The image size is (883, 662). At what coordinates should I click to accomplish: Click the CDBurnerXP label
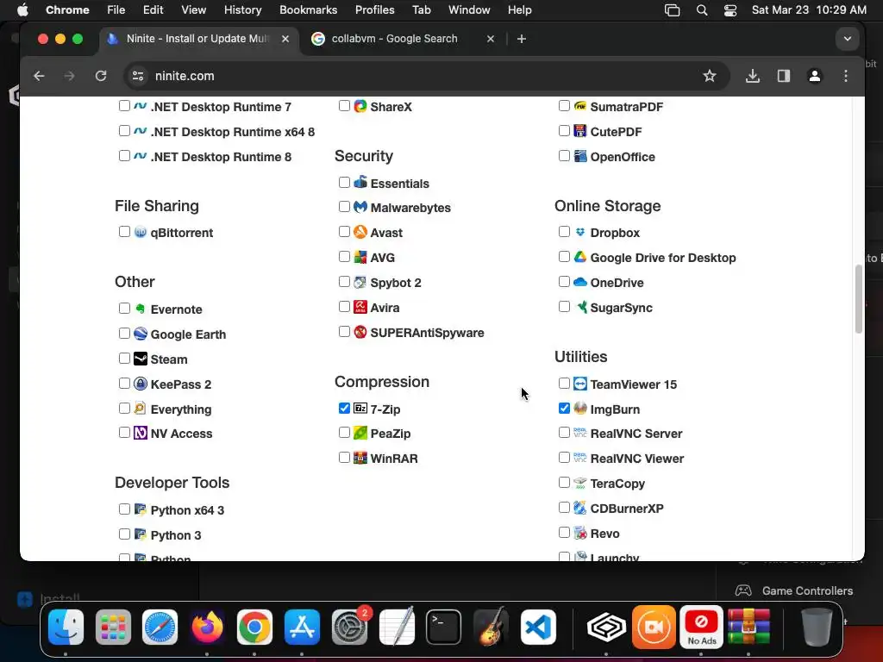[x=627, y=509]
